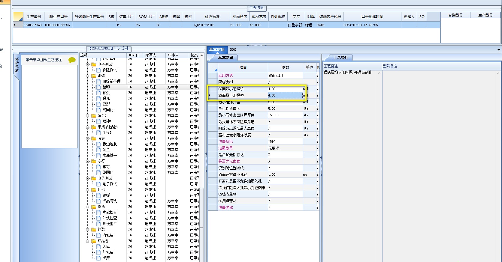Click the 预烘 document icon

pyautogui.click(x=98, y=93)
